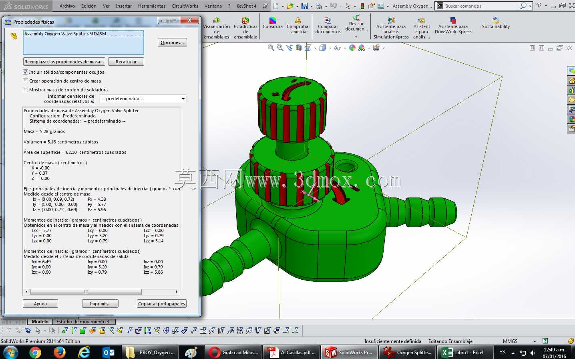The image size is (575, 359).
Task: Open the coordenadas relativos predeterminado dropdown
Action: pos(143,99)
